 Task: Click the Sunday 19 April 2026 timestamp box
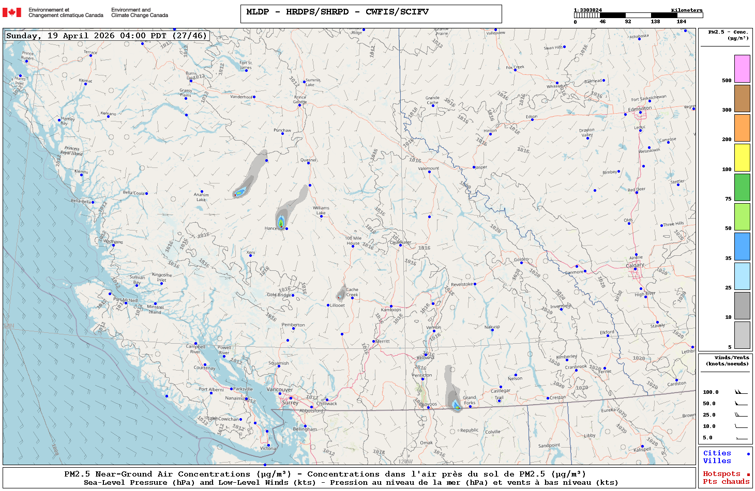pos(107,36)
